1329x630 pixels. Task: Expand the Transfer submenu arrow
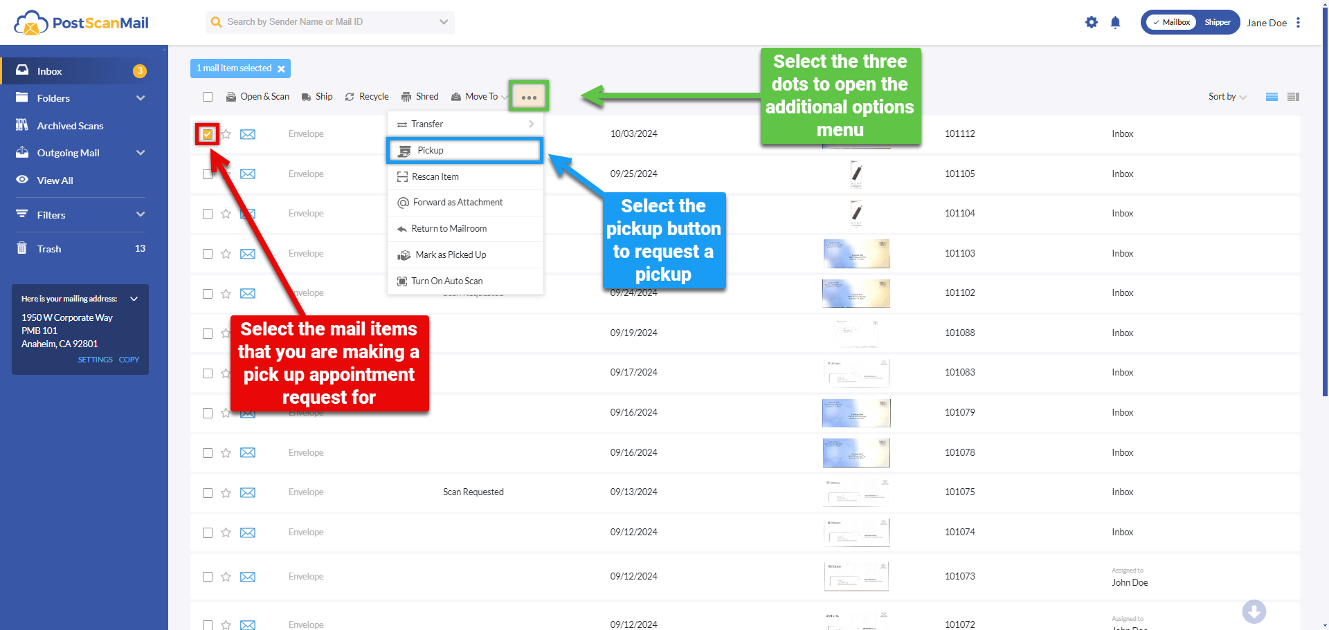coord(531,124)
